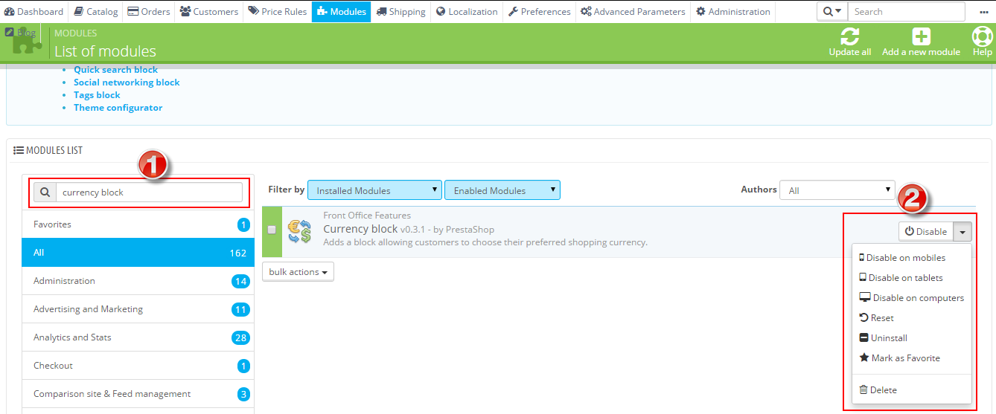Click the Update all icon
Screen dimensions: 996x414
pyautogui.click(x=849, y=36)
